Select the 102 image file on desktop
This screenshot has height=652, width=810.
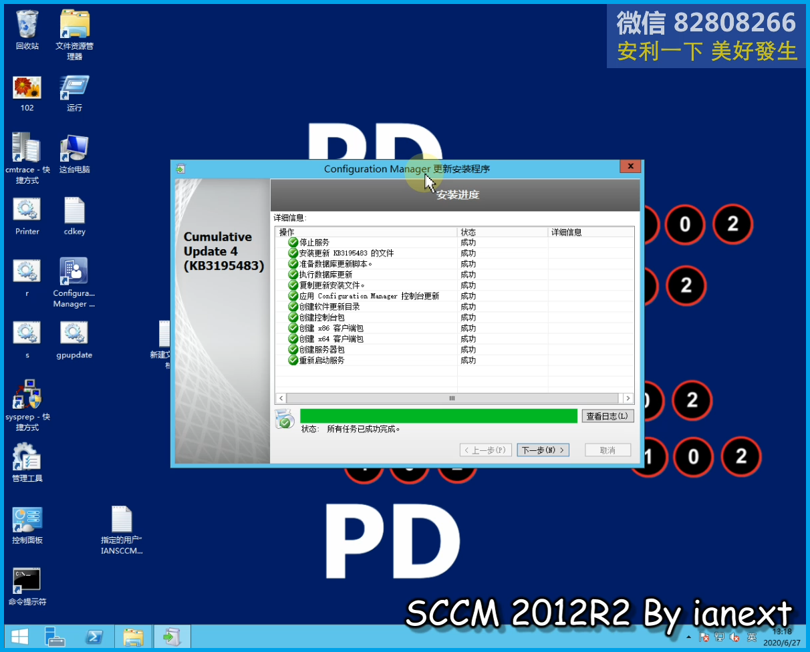[27, 93]
